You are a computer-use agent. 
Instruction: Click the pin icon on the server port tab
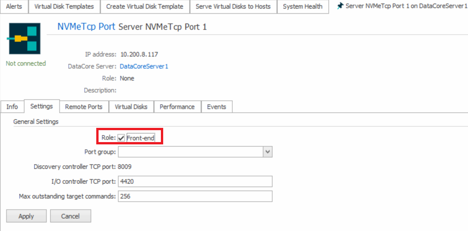[340, 6]
